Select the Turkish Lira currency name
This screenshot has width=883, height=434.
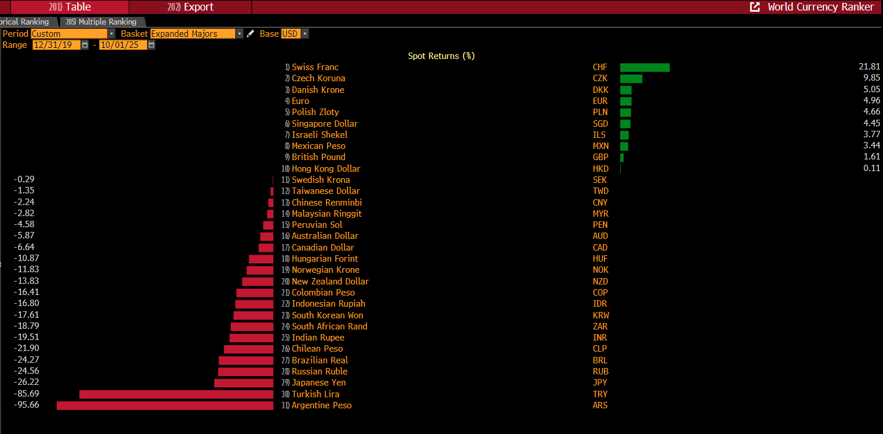(x=315, y=394)
